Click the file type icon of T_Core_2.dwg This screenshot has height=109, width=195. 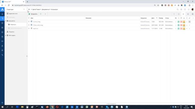pyautogui.click(x=31, y=21)
